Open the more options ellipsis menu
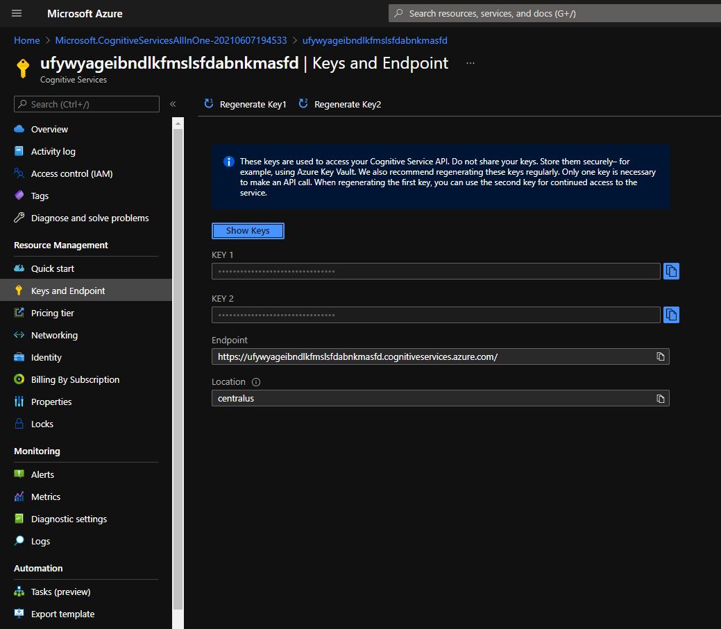The height and width of the screenshot is (629, 721). click(x=470, y=62)
